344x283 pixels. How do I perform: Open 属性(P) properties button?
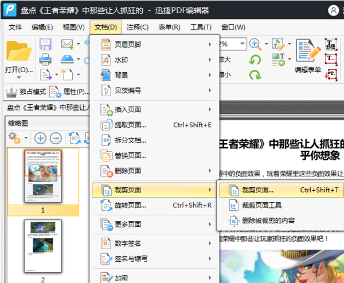pos(69,92)
